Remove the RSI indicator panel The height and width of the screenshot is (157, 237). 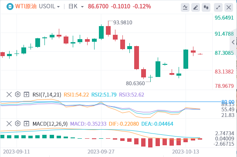coord(9,94)
